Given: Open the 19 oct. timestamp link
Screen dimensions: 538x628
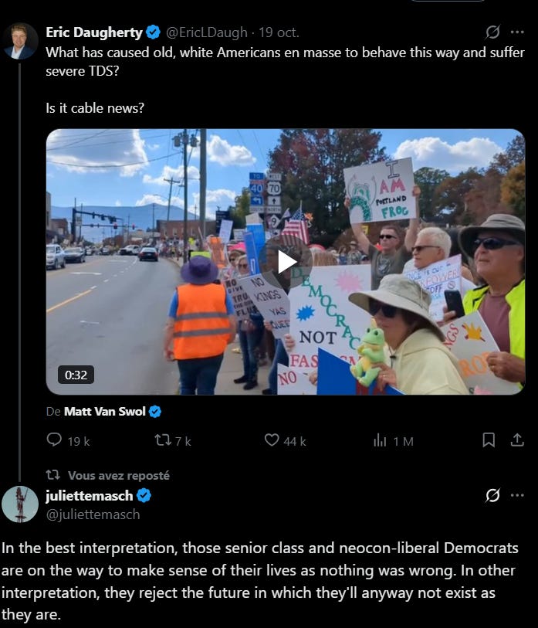Looking at the screenshot, I should pyautogui.click(x=279, y=32).
